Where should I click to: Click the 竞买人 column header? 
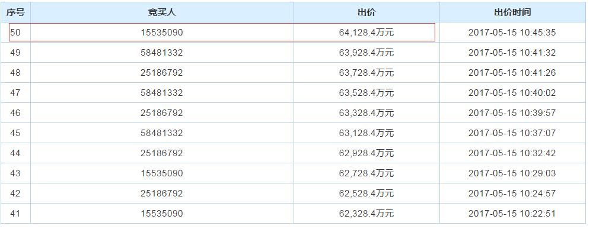point(162,12)
